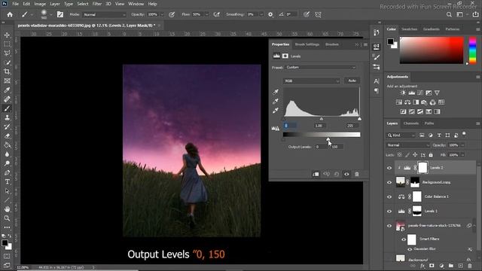482x271 pixels.
Task: Open the Smoothing dropdown arrow
Action: pos(261,14)
